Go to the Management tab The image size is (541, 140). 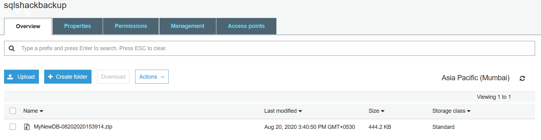[187, 26]
